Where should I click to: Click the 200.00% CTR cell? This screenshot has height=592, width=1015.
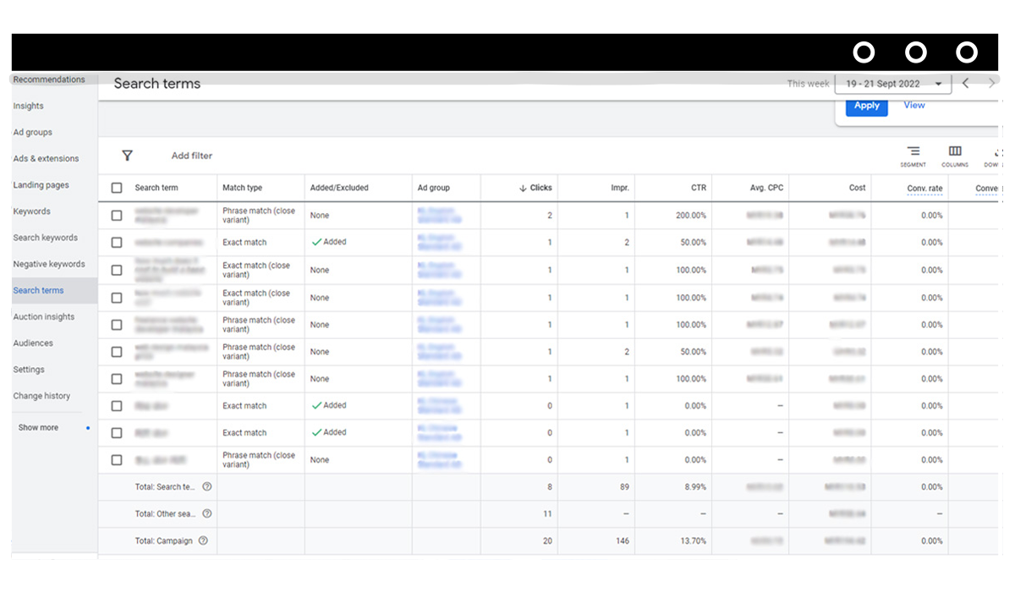click(691, 216)
